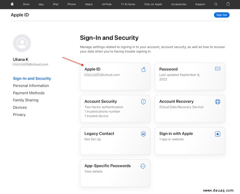Viewport: 240px width, 194px height.
Task: Click the user name "Uliana K"
Action: (x=21, y=59)
